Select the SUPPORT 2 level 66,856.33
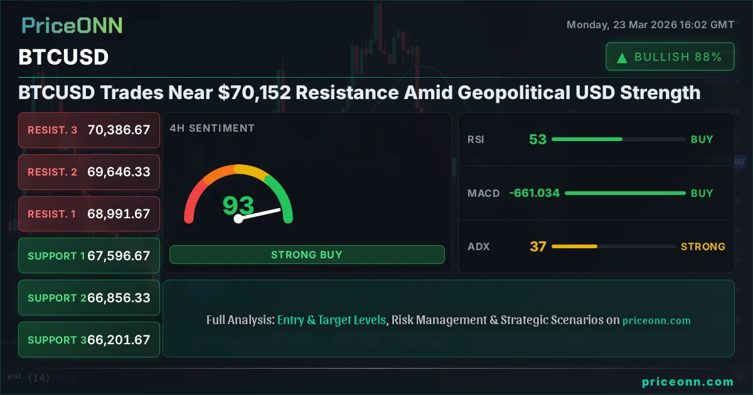The width and height of the screenshot is (753, 395). point(89,298)
